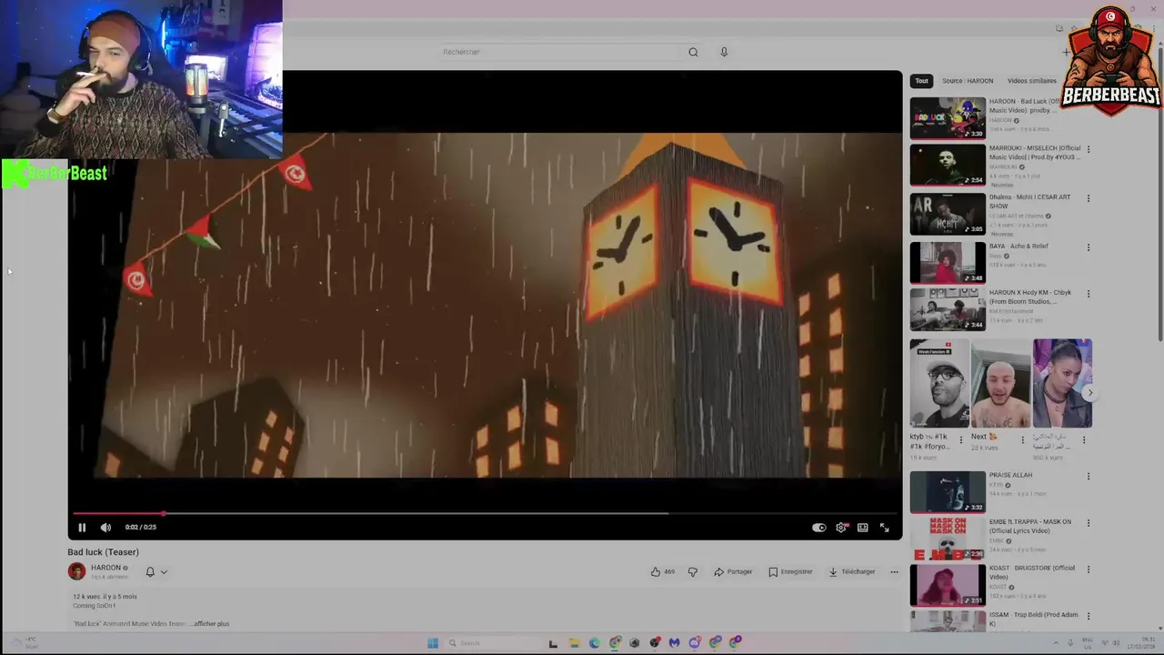Screen dimensions: 1164x655
Task: Mute the video player volume
Action: (105, 527)
